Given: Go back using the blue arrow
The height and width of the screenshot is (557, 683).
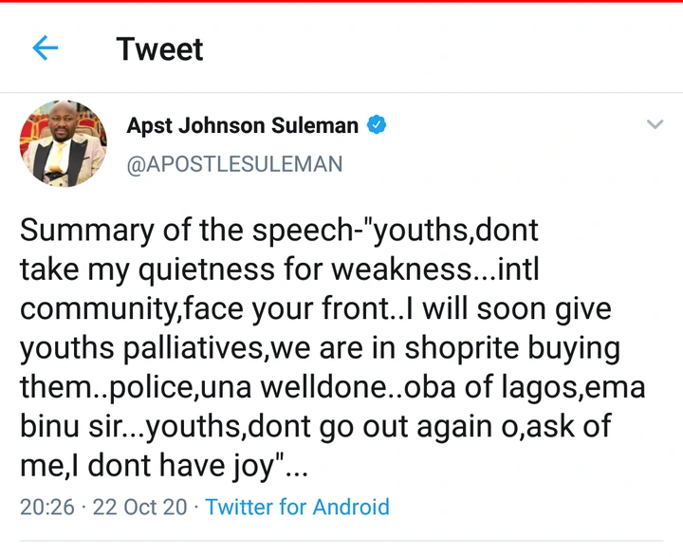Looking at the screenshot, I should [46, 48].
